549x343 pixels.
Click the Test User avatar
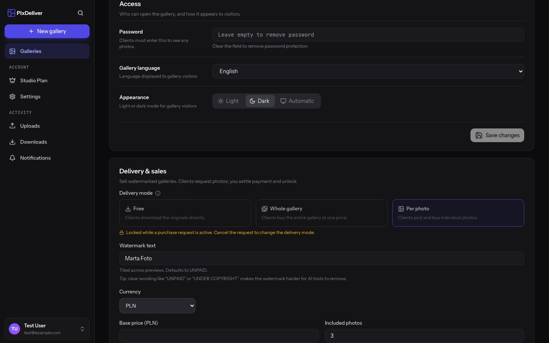tap(14, 329)
